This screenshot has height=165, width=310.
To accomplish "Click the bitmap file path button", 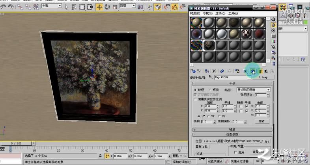I will [x=237, y=141].
